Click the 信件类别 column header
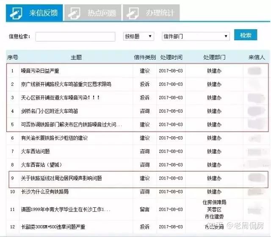Screen dimensions: 271x237 click(145, 58)
